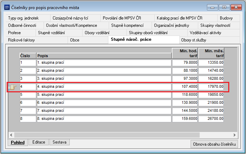This screenshot has height=154, width=246.
Task: Open the Rizikové faktory tab
Action: 37,40
